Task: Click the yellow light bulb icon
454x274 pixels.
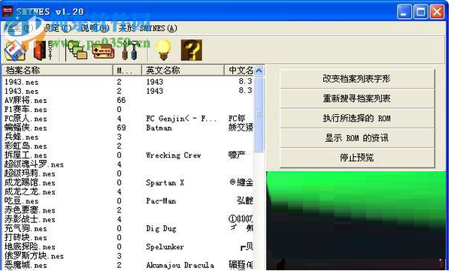Action: pyautogui.click(x=164, y=50)
